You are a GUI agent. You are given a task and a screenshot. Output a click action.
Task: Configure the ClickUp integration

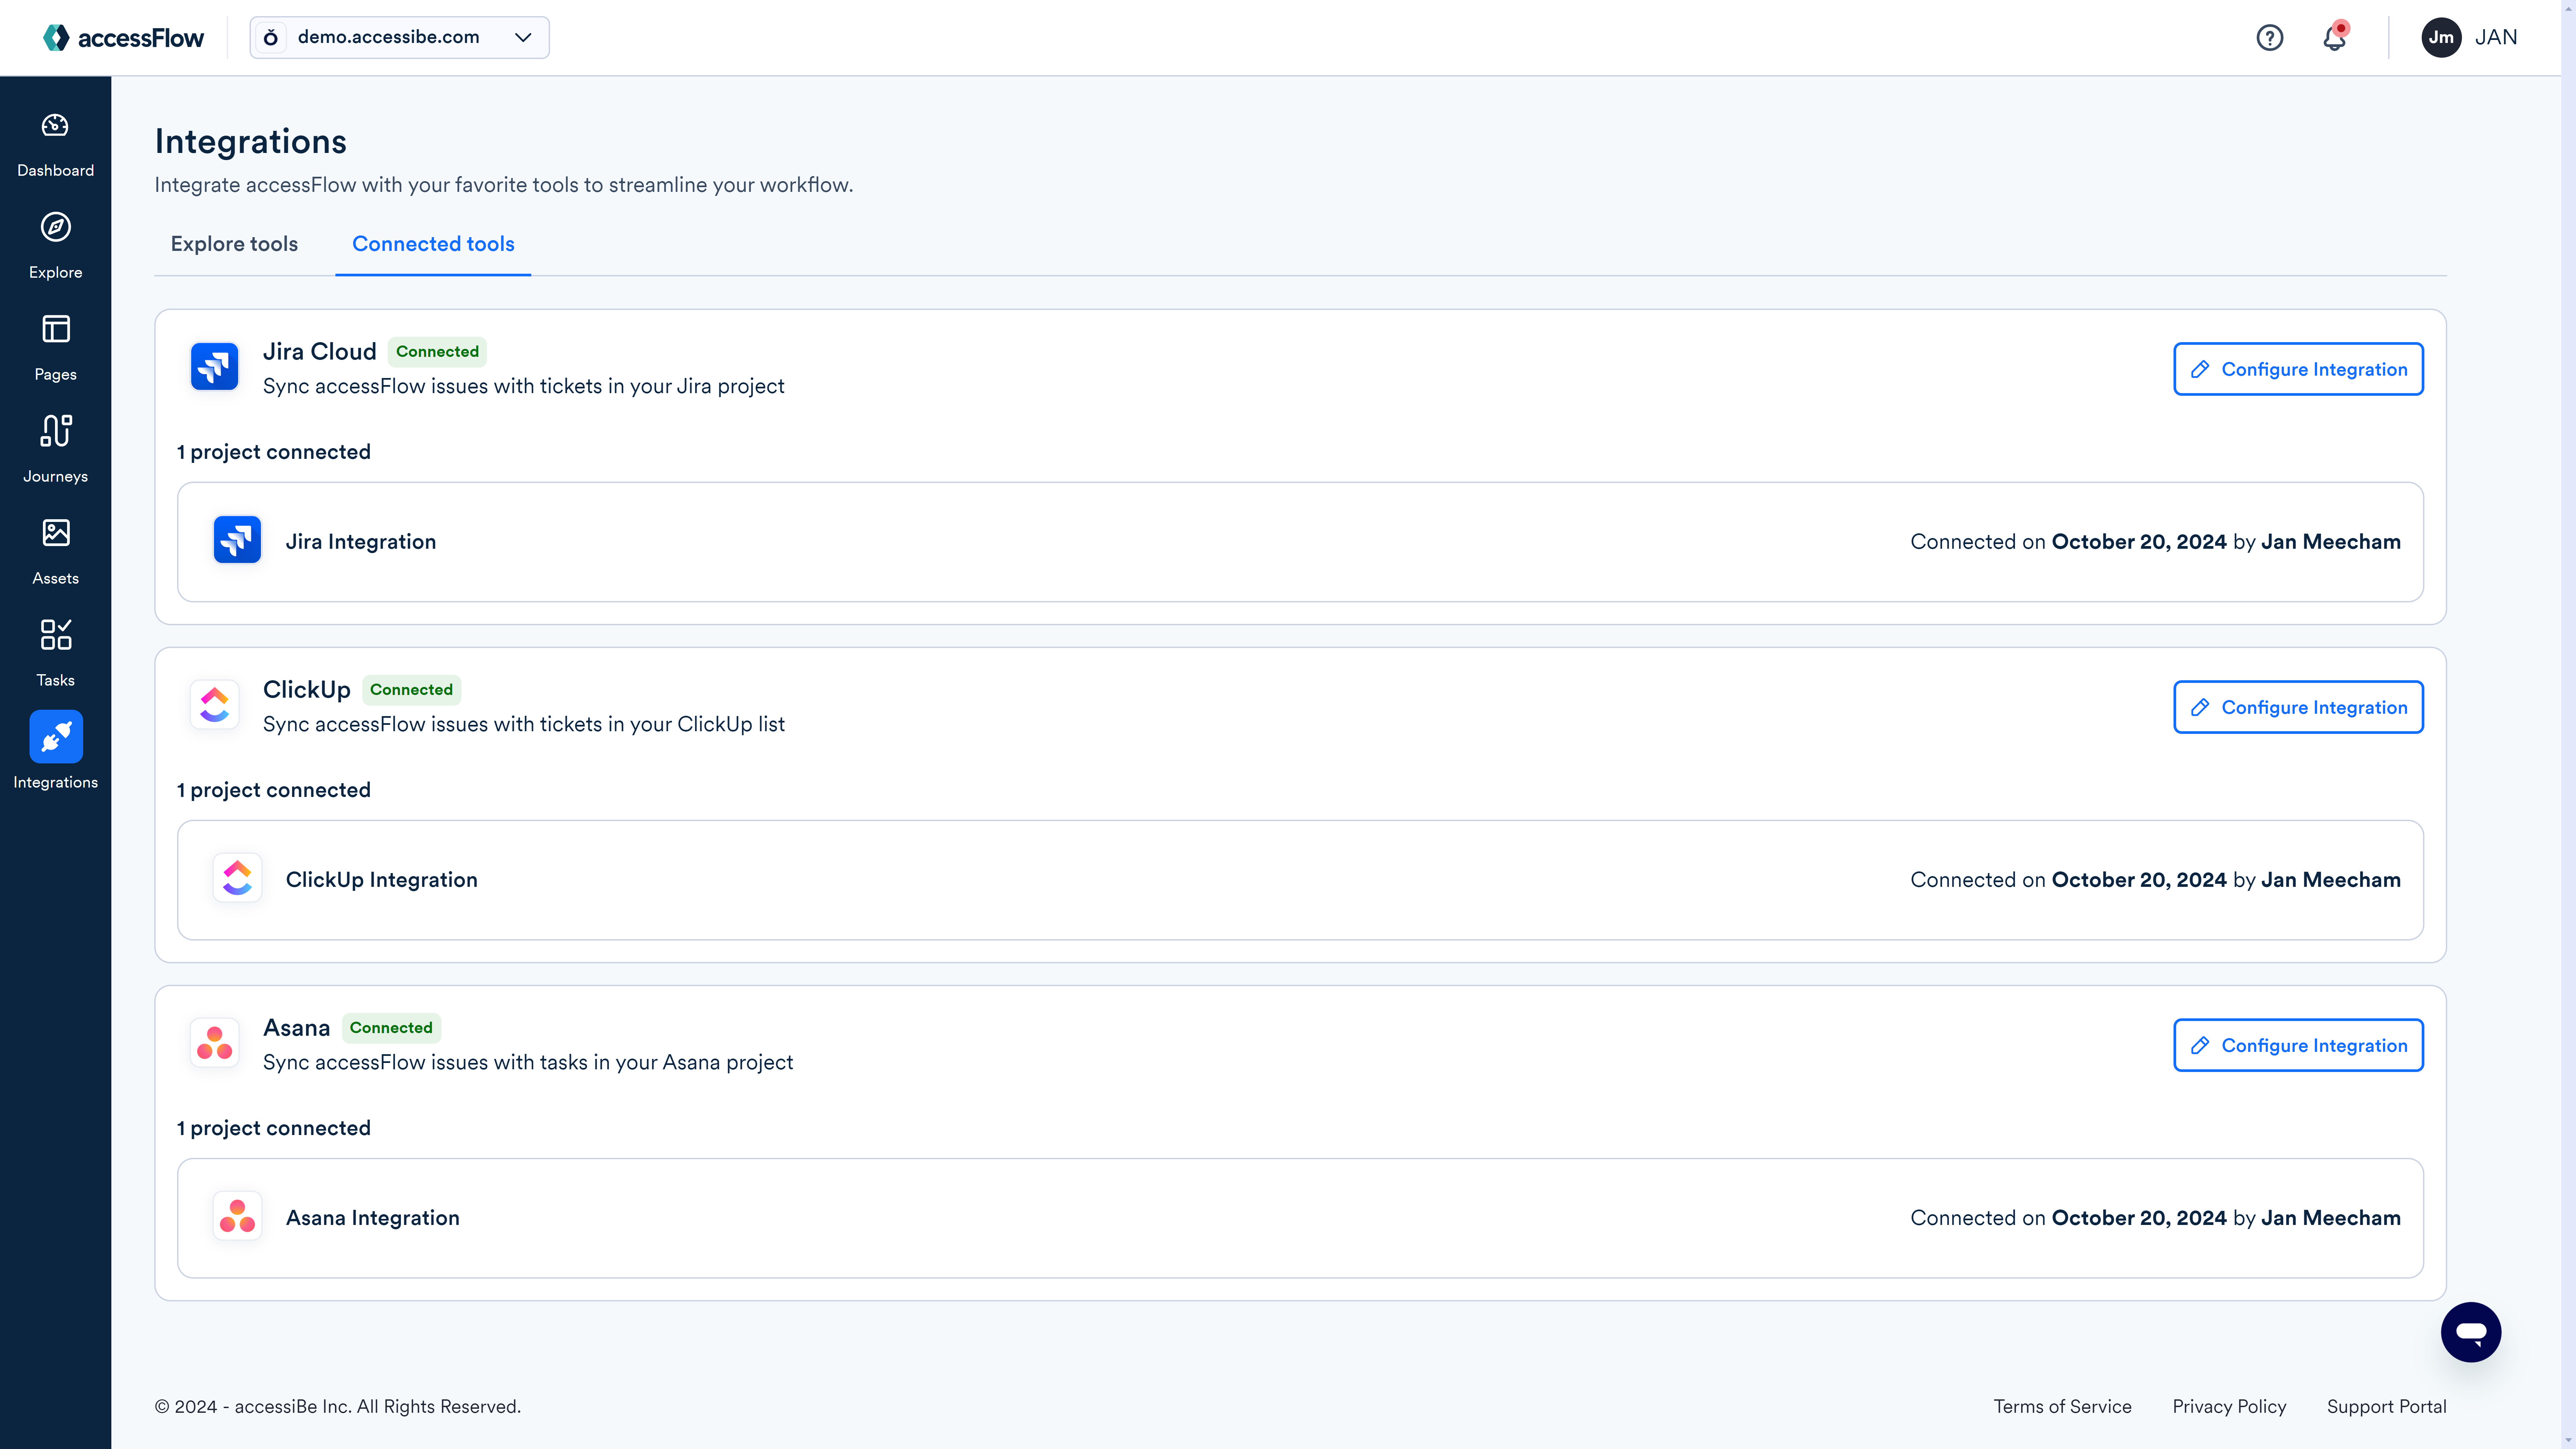(2298, 706)
